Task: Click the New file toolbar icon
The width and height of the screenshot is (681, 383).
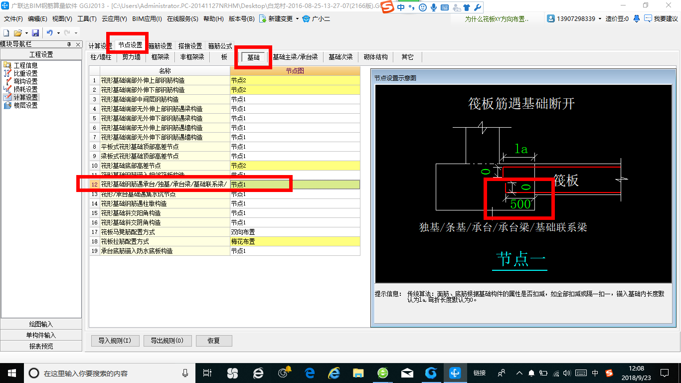Action: (6, 32)
